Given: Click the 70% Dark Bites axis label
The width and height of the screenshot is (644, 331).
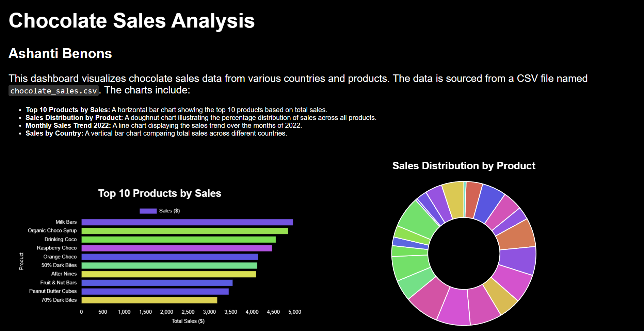Looking at the screenshot, I should tap(59, 300).
